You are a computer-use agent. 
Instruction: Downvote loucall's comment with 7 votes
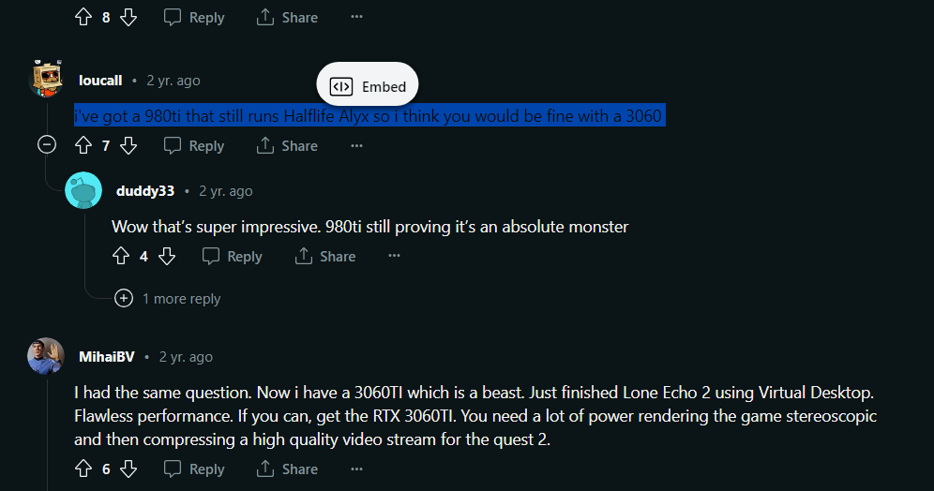[x=129, y=145]
